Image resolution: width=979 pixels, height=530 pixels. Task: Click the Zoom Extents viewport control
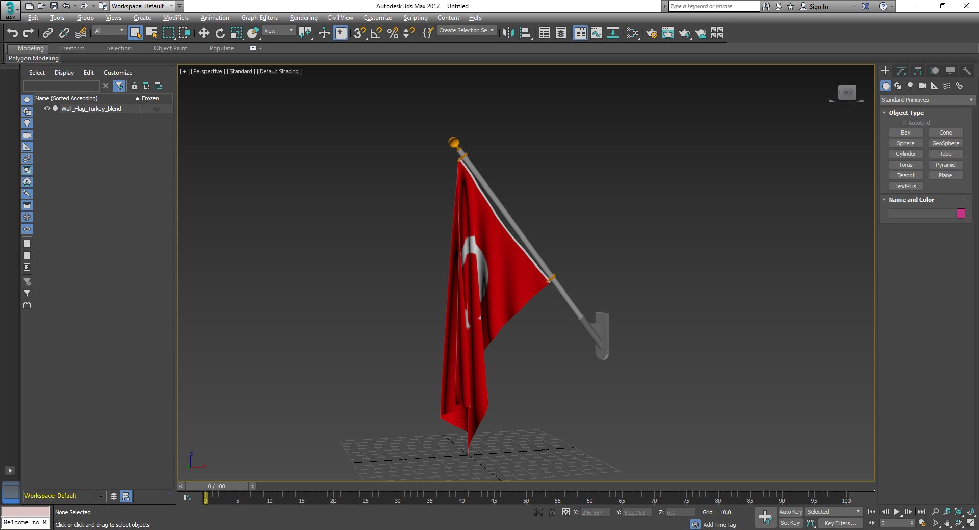[x=959, y=512]
